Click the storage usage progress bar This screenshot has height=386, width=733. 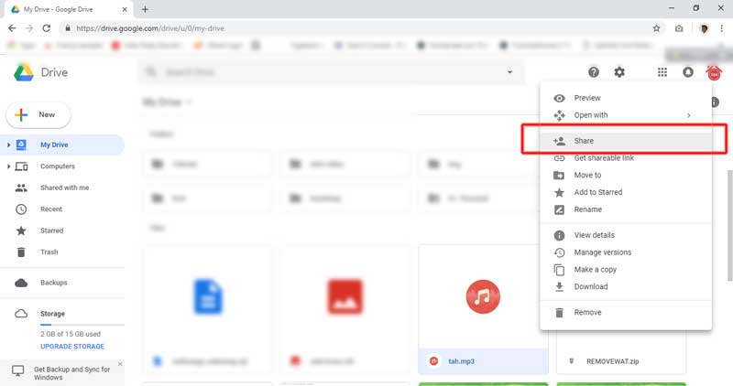82,325
